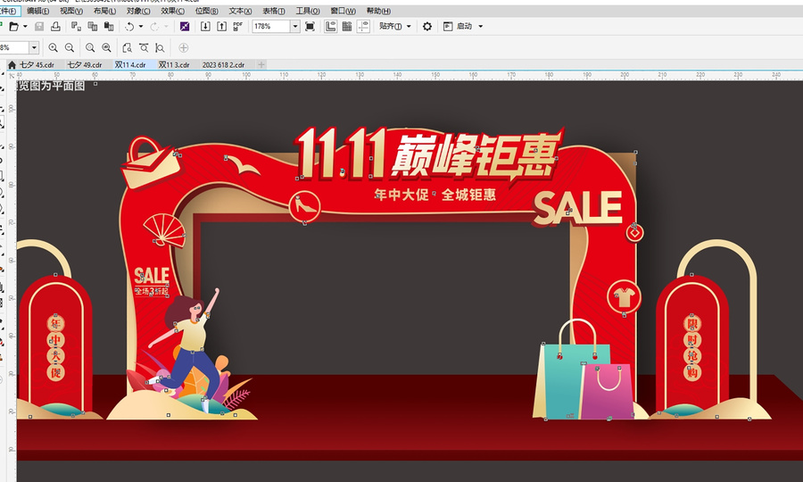Expand the Open file dropdown arrow
Image resolution: width=803 pixels, height=482 pixels.
click(x=25, y=26)
